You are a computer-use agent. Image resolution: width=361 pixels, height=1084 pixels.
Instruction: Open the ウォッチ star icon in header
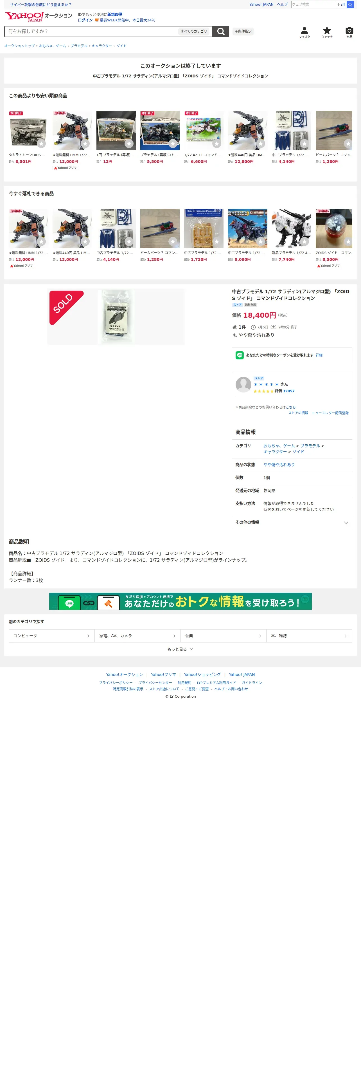tap(326, 32)
